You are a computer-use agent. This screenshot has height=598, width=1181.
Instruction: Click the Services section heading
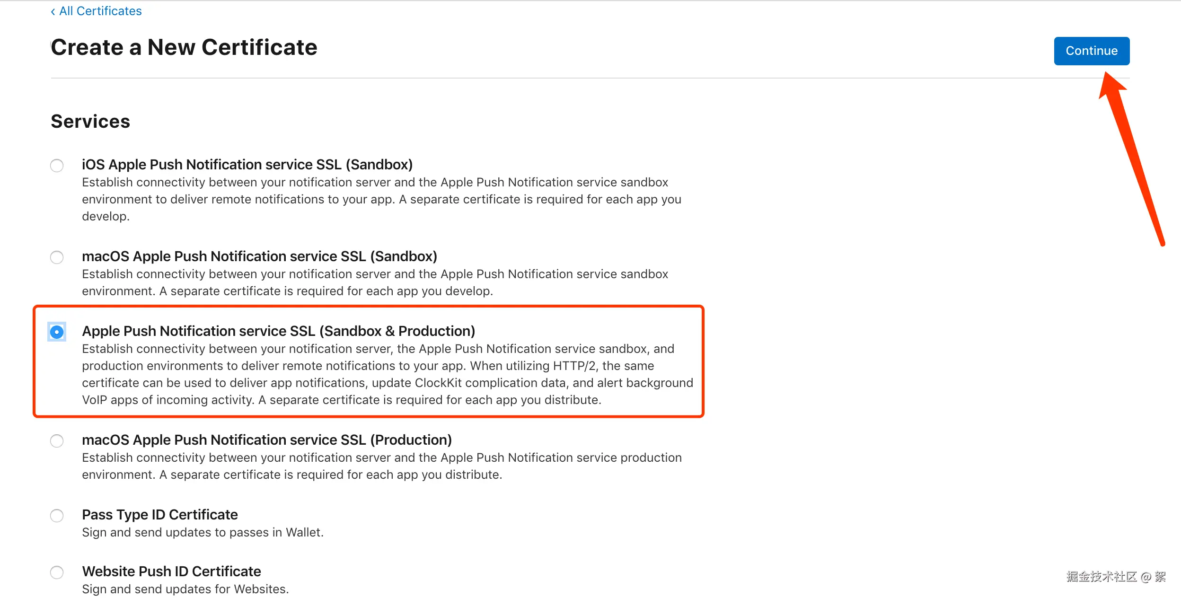[x=90, y=122]
